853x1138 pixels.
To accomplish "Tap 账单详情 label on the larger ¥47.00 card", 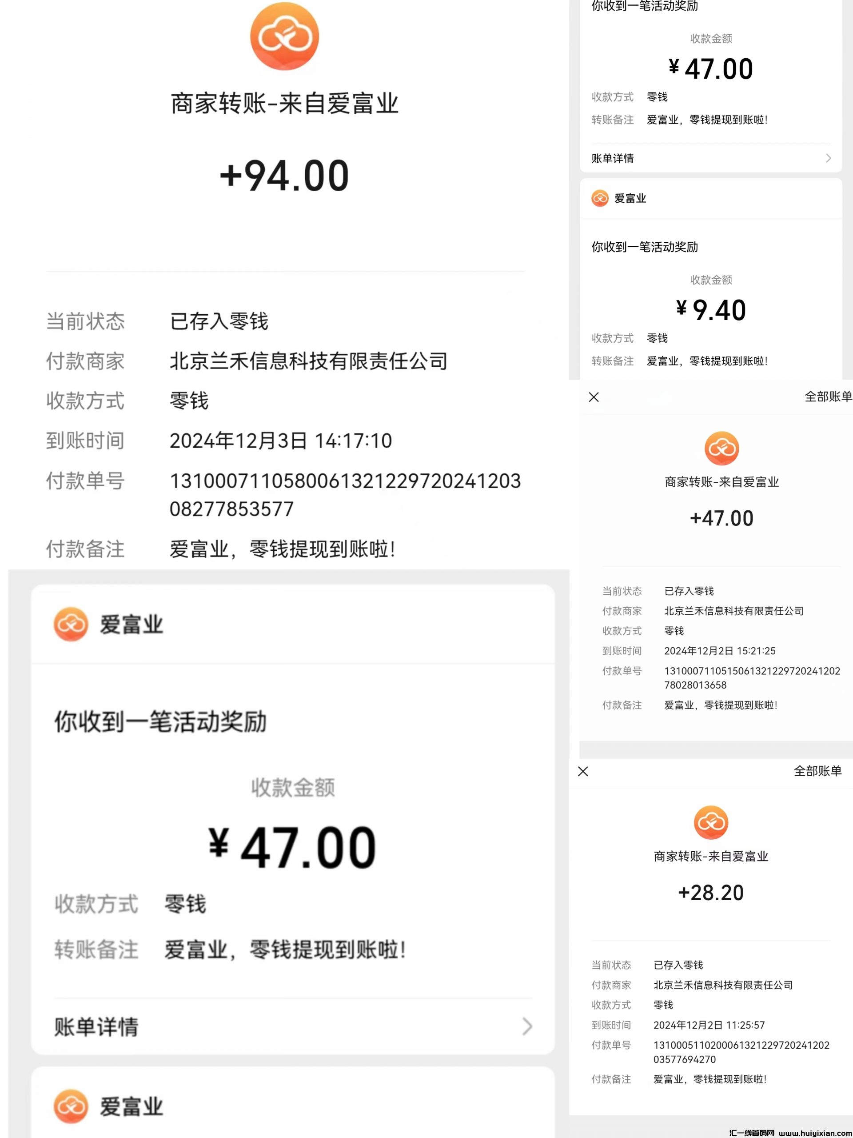I will 96,1026.
